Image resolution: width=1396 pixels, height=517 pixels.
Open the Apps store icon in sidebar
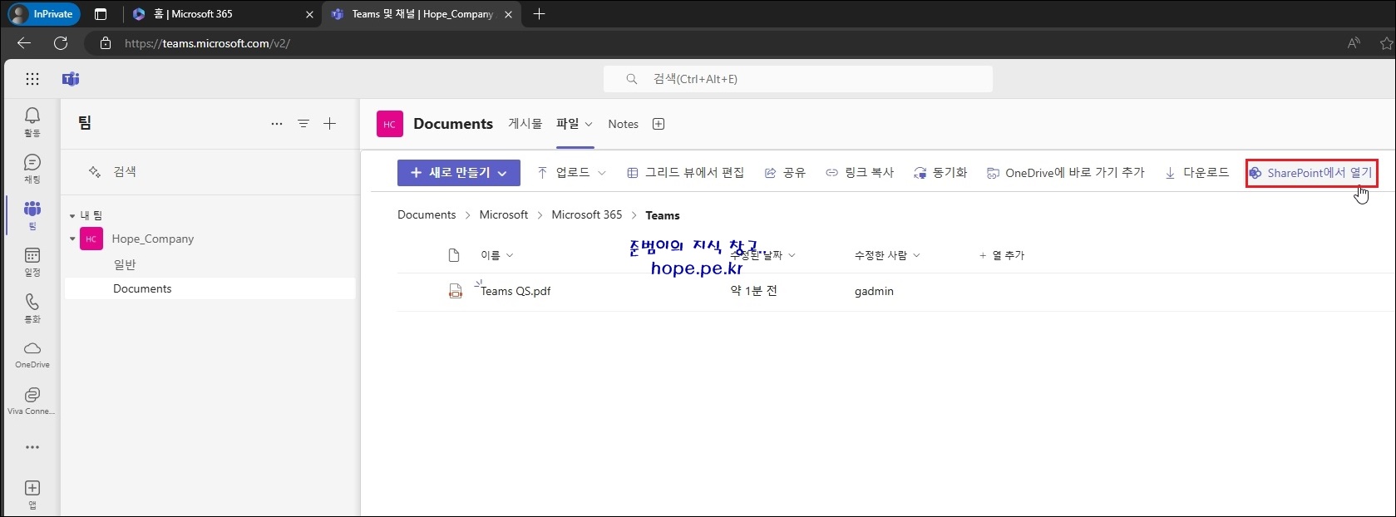tap(32, 494)
